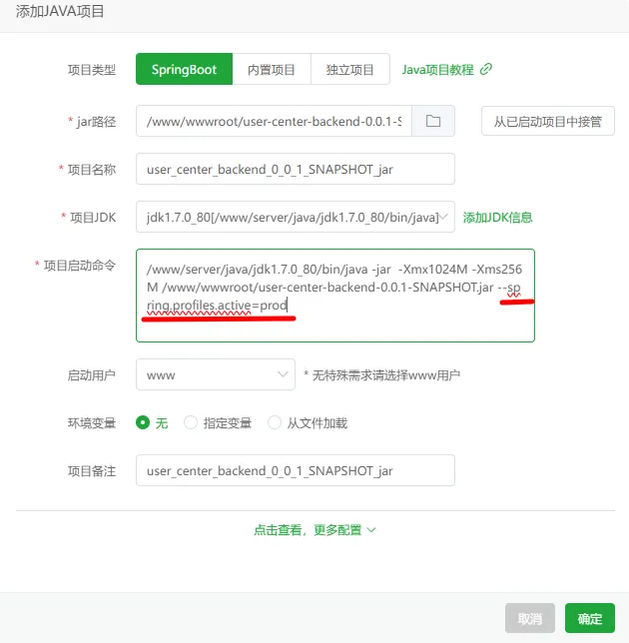This screenshot has width=629, height=643.
Task: Click the external link icon beside Java项目教程
Action: [486, 69]
